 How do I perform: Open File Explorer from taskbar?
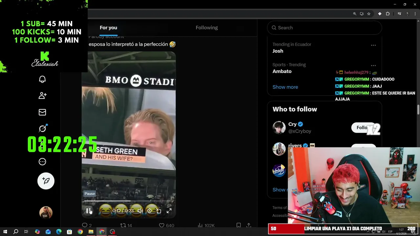(x=91, y=232)
